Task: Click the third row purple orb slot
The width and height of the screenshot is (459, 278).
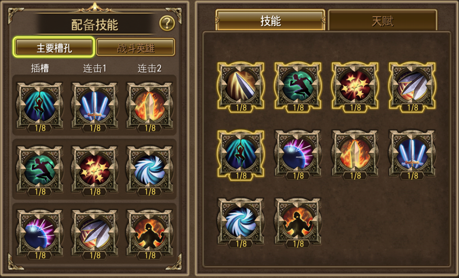Action: [40, 234]
